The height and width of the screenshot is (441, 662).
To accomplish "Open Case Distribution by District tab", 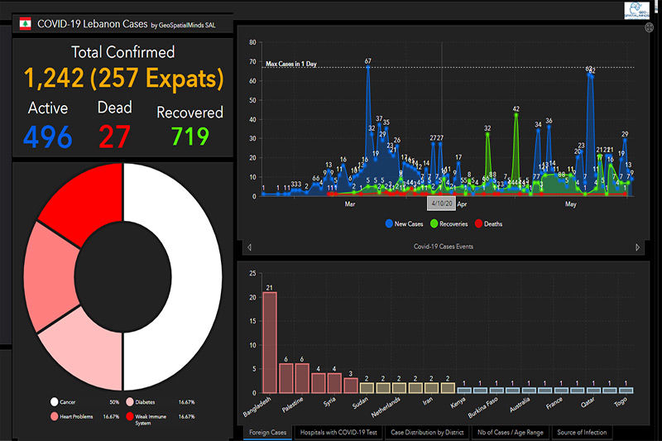I will [x=427, y=433].
